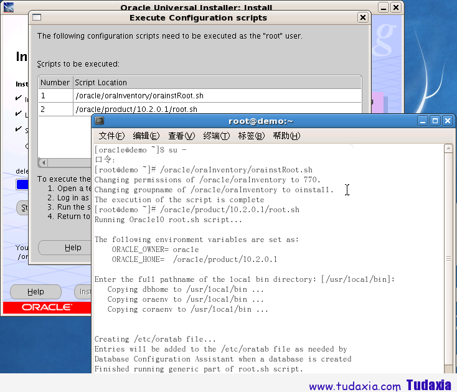Click the blue progress bar in Installer window
The height and width of the screenshot is (392, 457).
(x=22, y=185)
